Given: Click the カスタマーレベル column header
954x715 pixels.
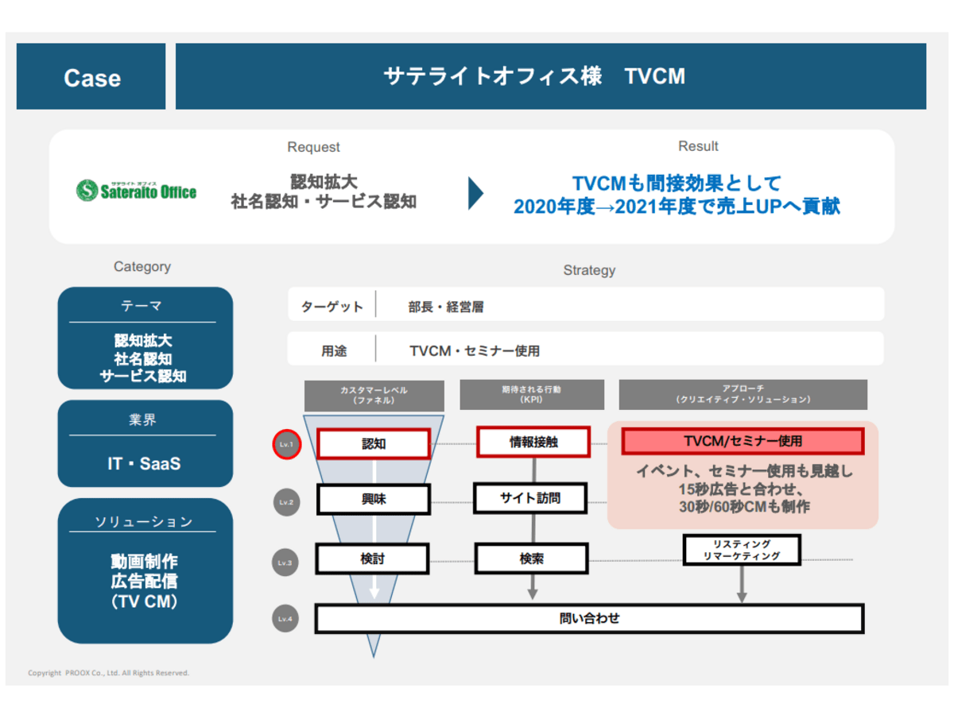Looking at the screenshot, I should (x=374, y=395).
